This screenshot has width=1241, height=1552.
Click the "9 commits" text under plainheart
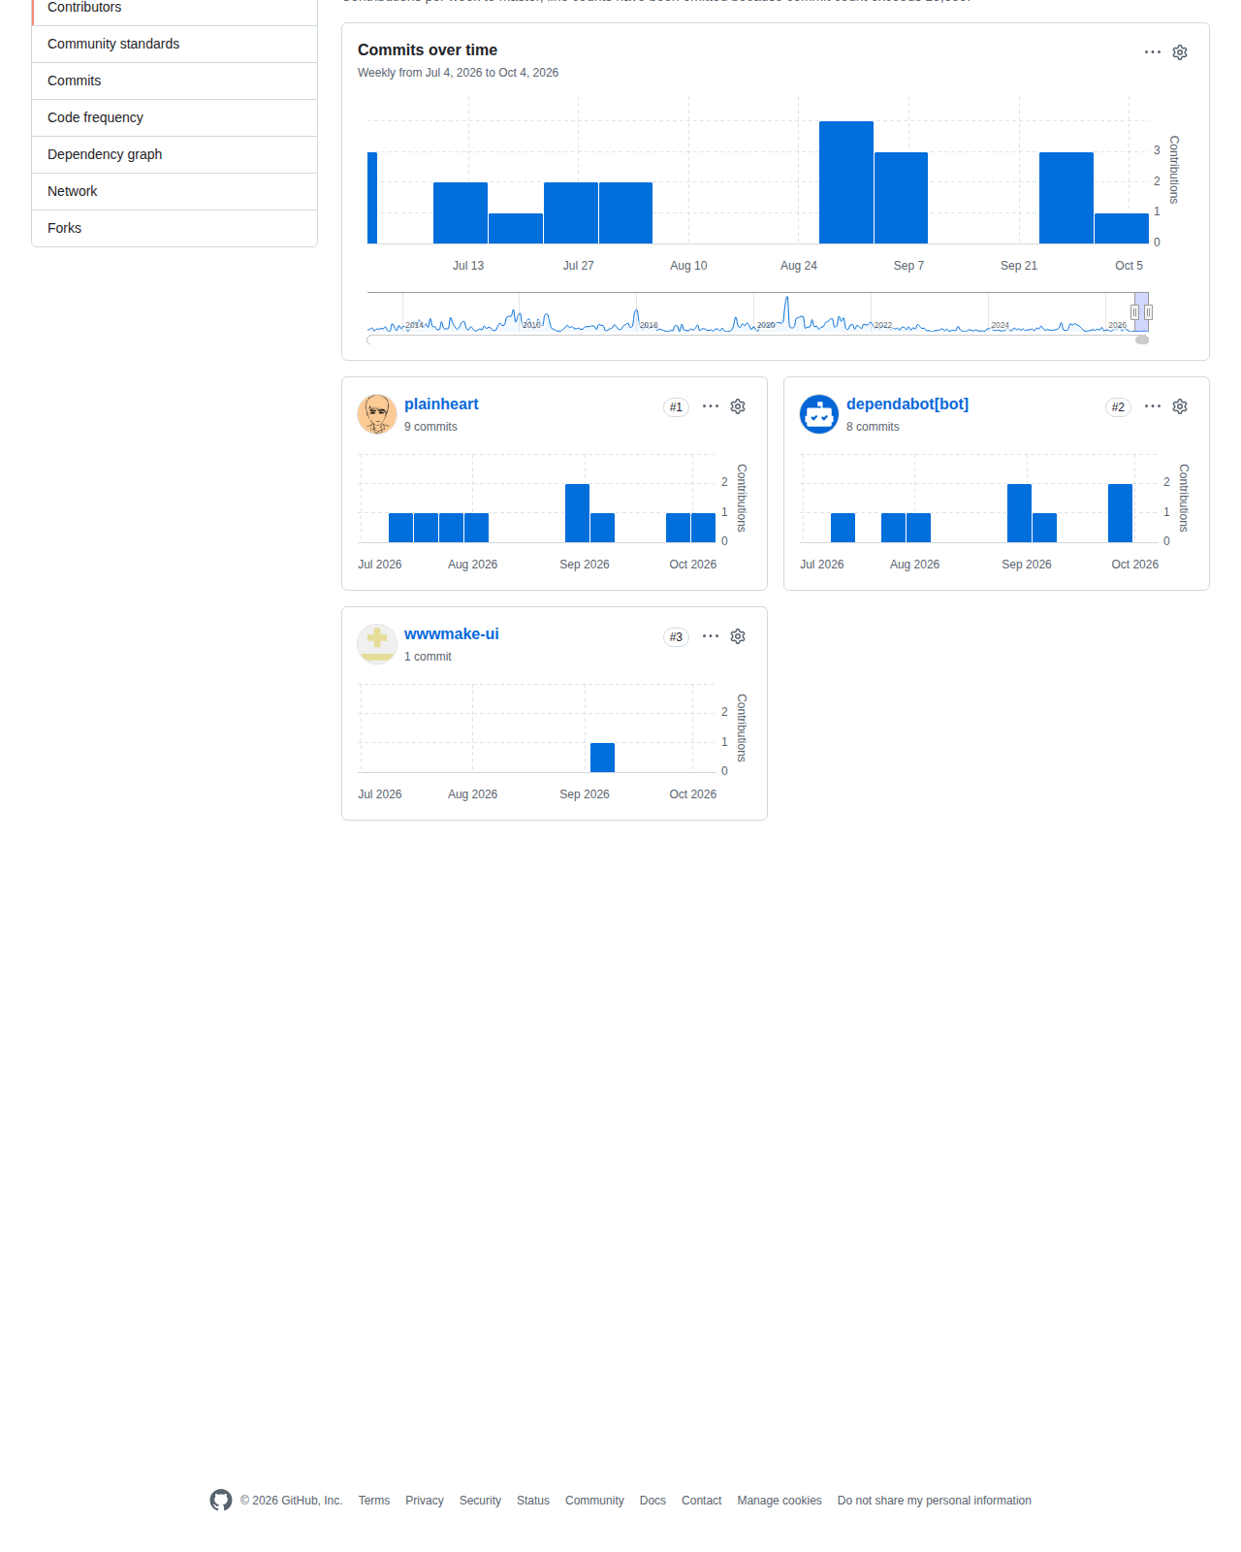[430, 427]
